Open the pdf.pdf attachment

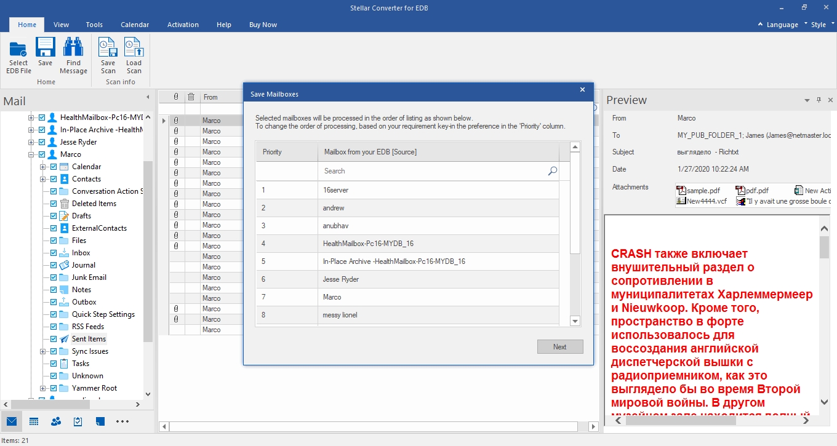click(751, 191)
